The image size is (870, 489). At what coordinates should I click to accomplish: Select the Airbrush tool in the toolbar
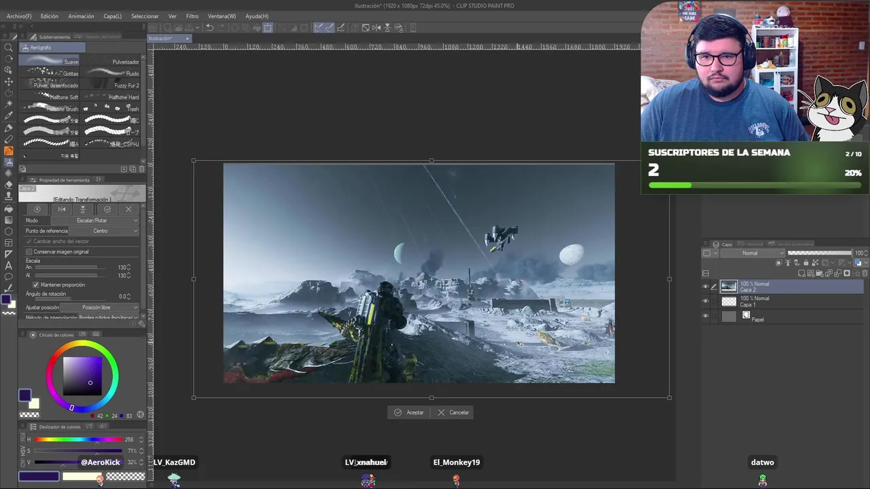point(9,162)
